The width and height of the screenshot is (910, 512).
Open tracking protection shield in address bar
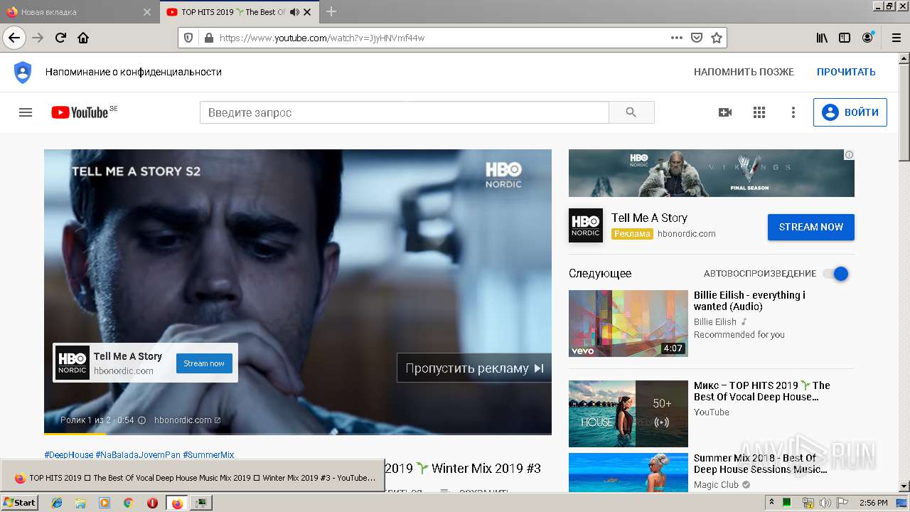188,38
